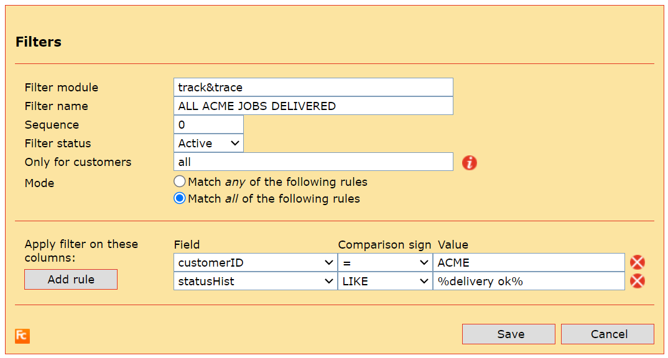
Task: Select Match any of the following rules
Action: 180,182
